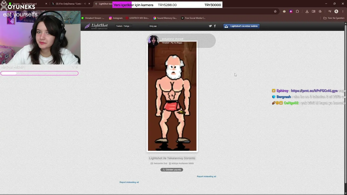Click the shared screenshot image
Viewport: 347px width, 195px height.
172,96
